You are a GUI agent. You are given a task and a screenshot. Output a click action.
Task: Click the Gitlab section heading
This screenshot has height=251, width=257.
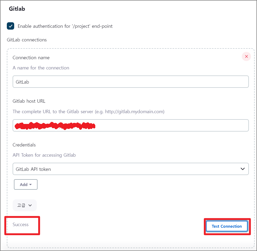[17, 9]
